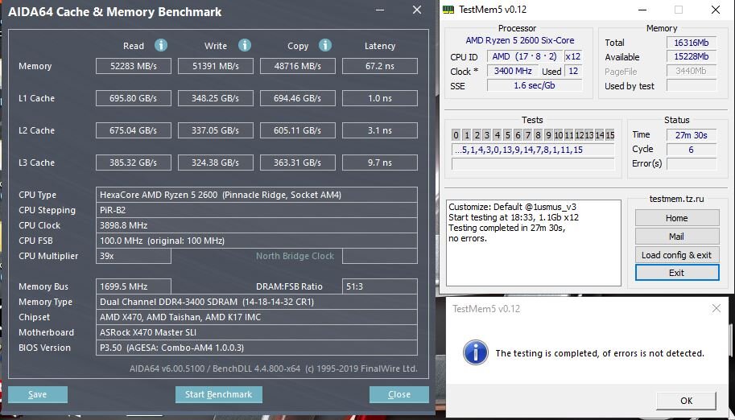Select L3 Cache Write 324.38 GB/s
The height and width of the screenshot is (420, 735).
216,163
